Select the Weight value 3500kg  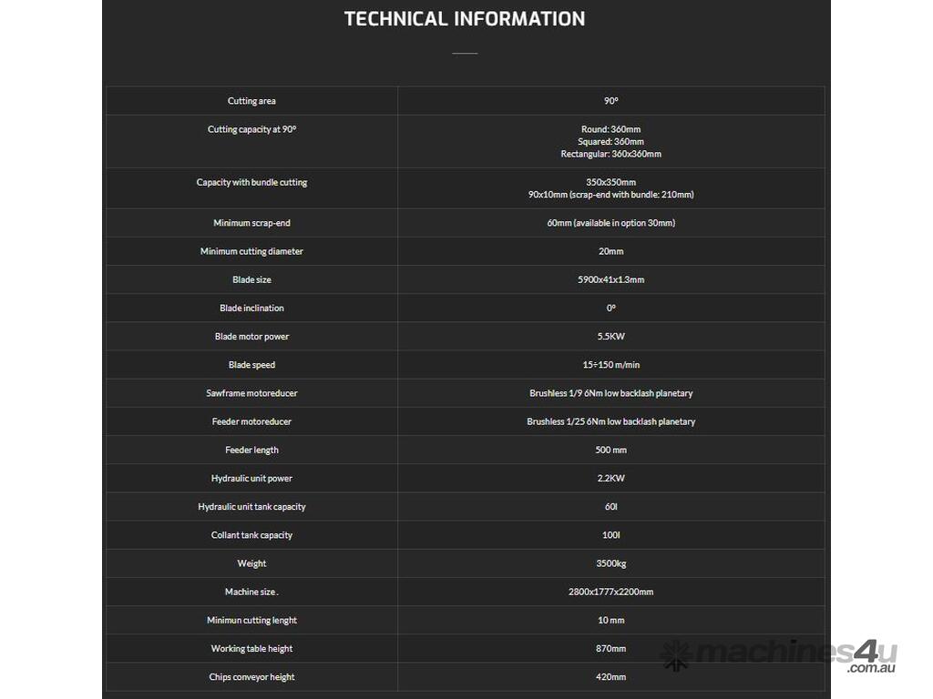click(x=610, y=563)
